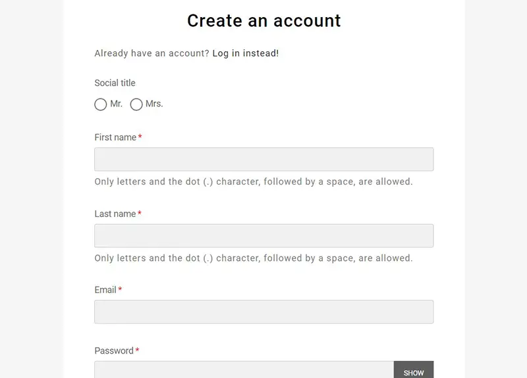
Task: Click the Mrs. label text
Action: pyautogui.click(x=154, y=104)
